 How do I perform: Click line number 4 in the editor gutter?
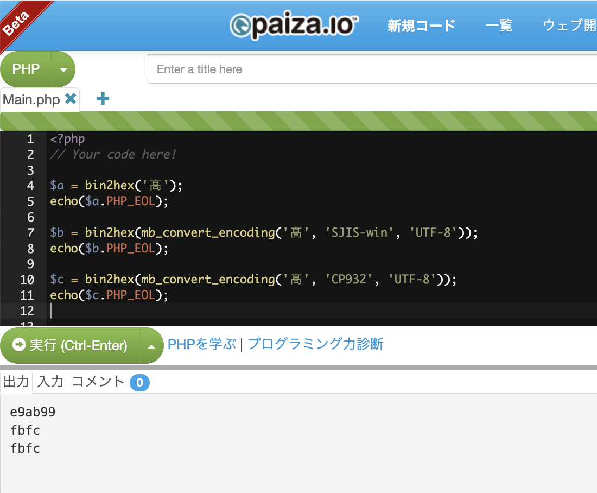tap(30, 185)
